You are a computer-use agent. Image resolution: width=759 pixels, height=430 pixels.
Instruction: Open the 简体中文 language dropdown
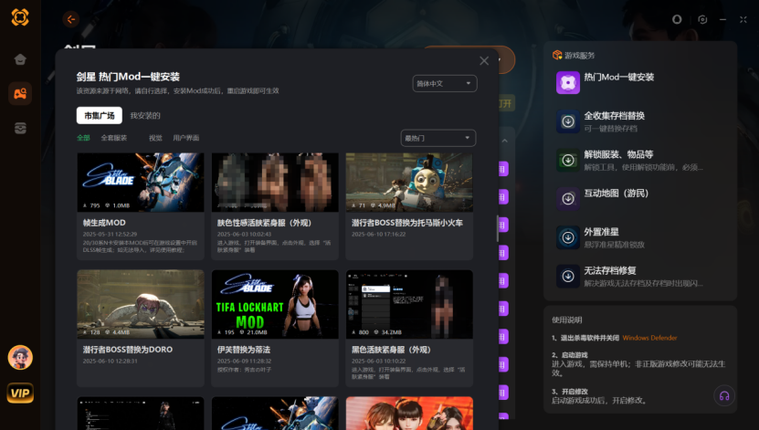click(x=445, y=84)
